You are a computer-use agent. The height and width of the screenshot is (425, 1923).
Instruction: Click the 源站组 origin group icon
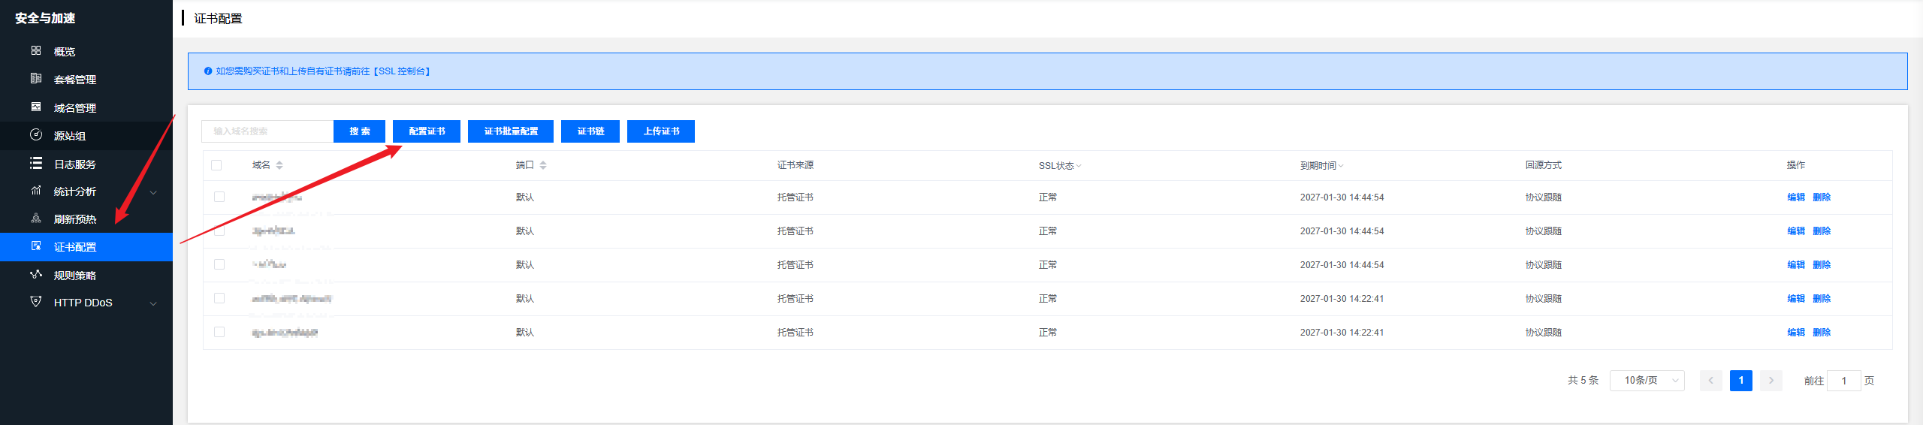pyautogui.click(x=36, y=135)
